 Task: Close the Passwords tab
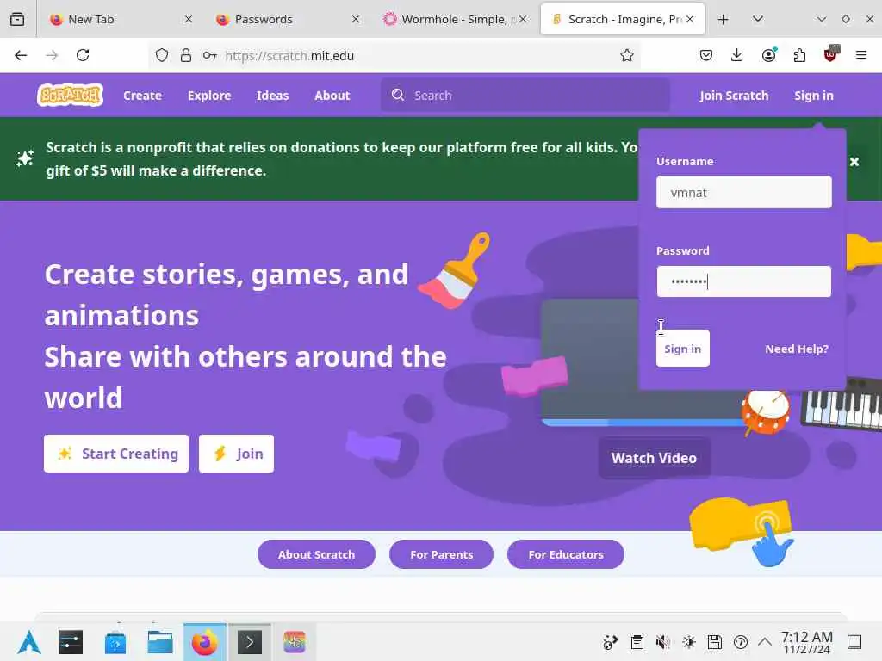point(356,19)
